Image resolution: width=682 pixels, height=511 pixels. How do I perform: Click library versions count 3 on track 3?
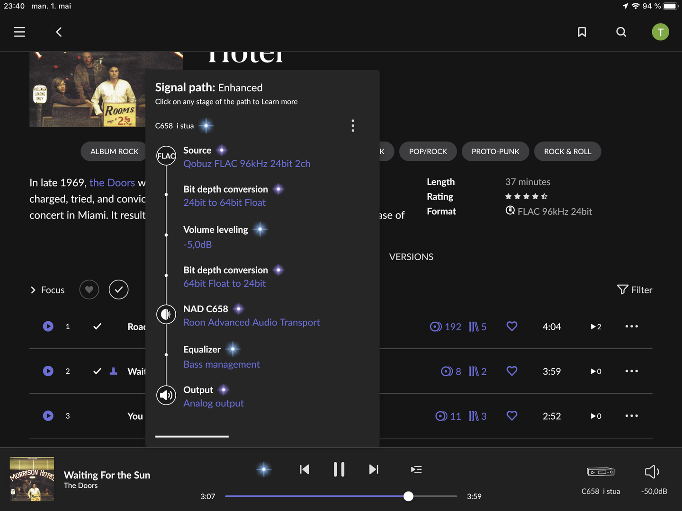pyautogui.click(x=477, y=416)
